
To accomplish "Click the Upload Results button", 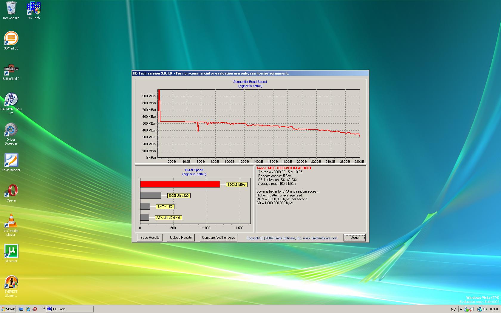I will pyautogui.click(x=181, y=238).
